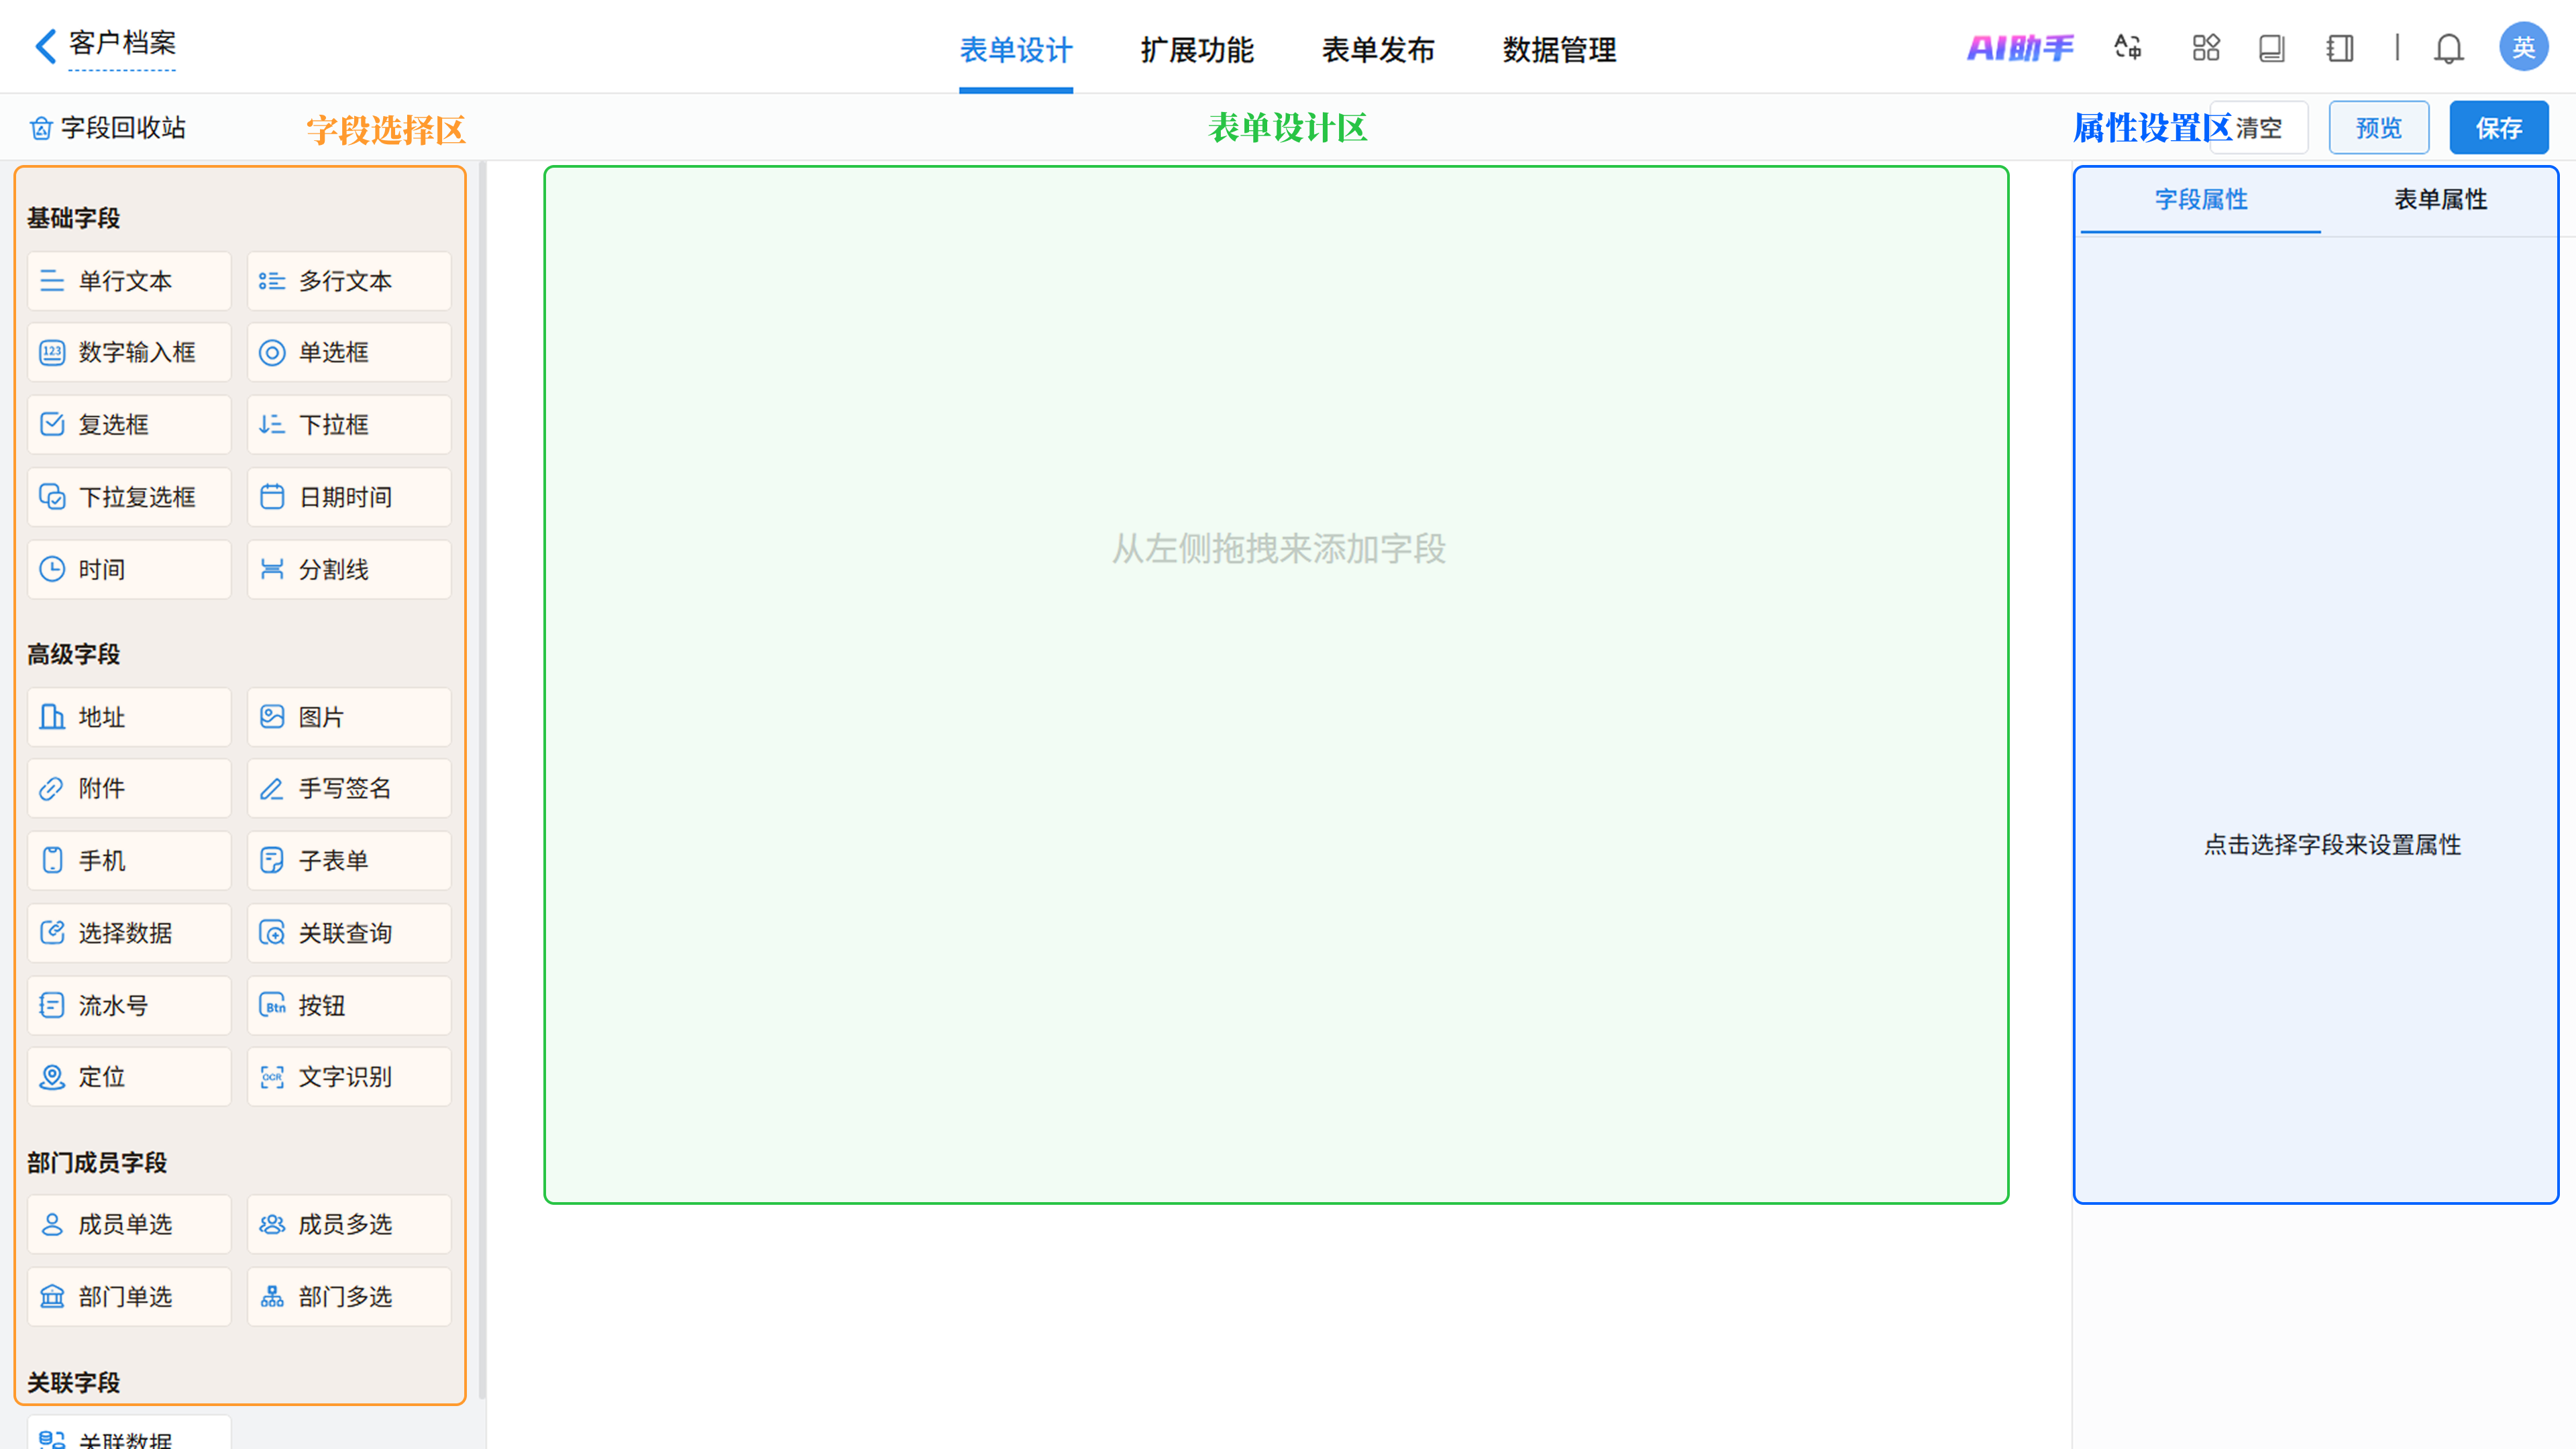This screenshot has width=2576, height=1449.
Task: Click the translate language icon
Action: 2127,48
